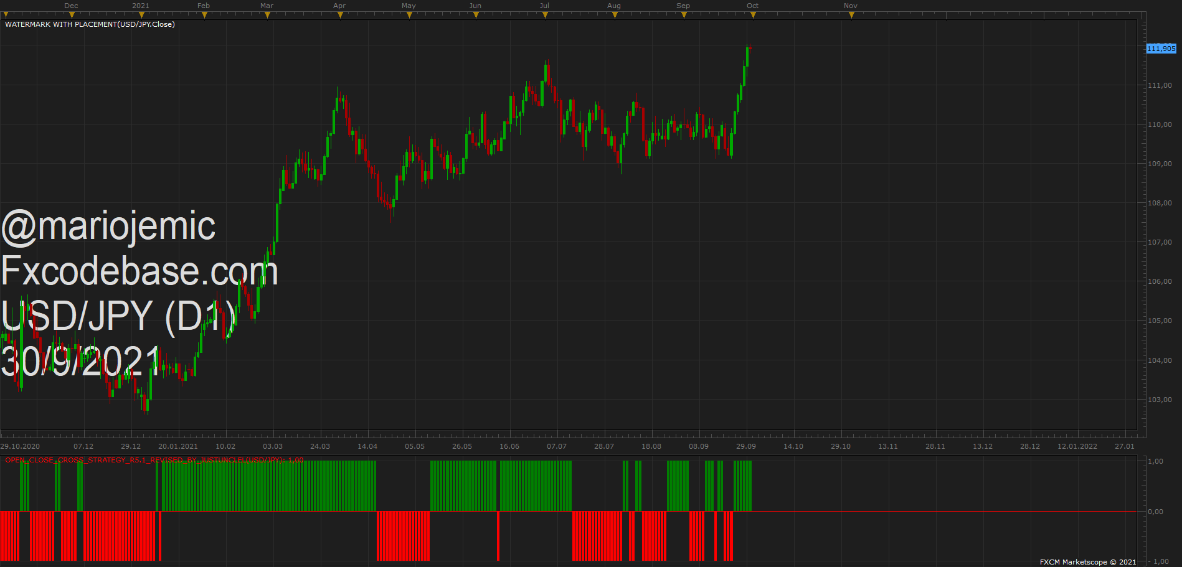Click the 14.10 date axis label
Screen dimensions: 1182x567
[793, 446]
